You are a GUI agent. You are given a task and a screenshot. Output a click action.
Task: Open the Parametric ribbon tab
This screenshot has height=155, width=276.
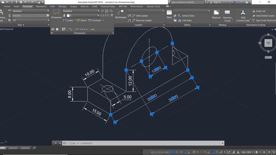click(41, 6)
